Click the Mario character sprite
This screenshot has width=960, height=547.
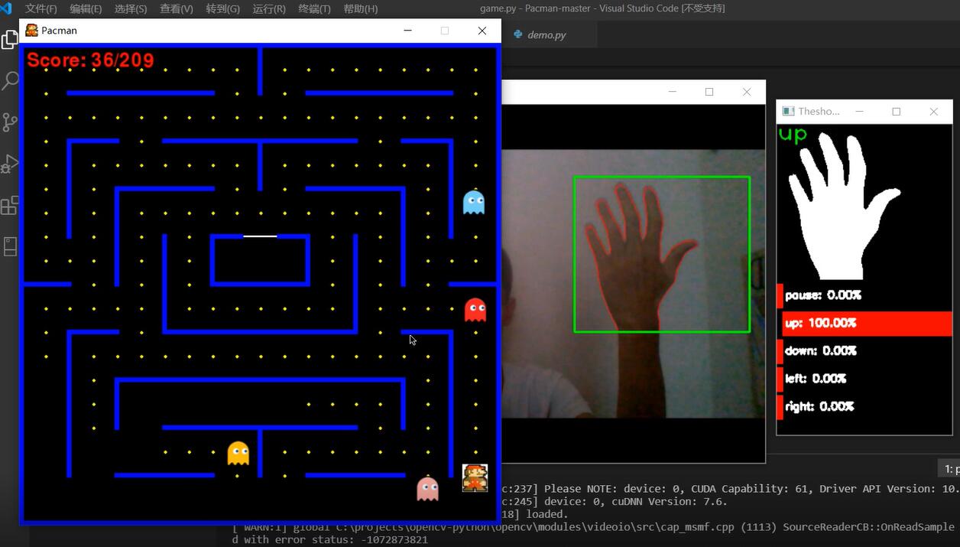coord(475,478)
